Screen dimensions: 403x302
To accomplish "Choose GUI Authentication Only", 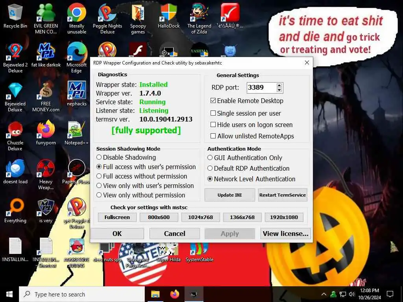I will 210,158.
